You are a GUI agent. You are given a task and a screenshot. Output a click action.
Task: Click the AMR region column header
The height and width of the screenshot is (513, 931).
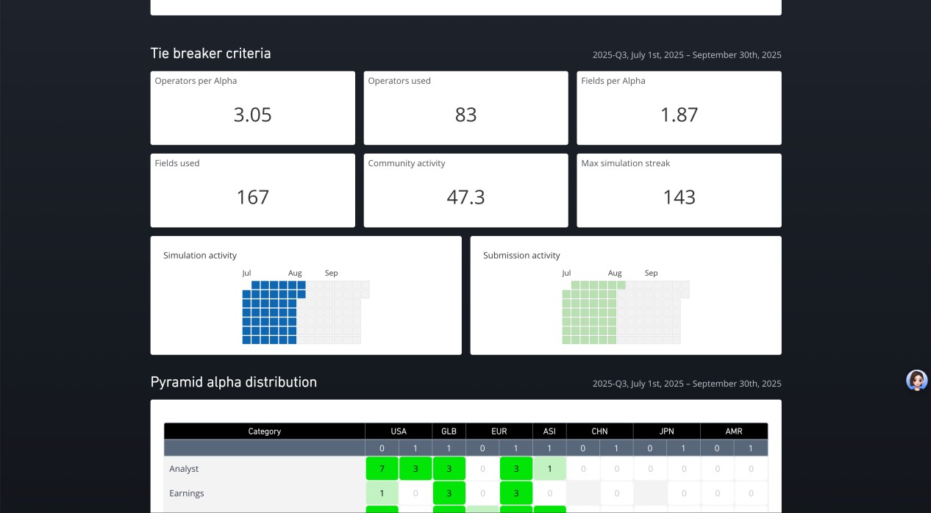pos(733,431)
